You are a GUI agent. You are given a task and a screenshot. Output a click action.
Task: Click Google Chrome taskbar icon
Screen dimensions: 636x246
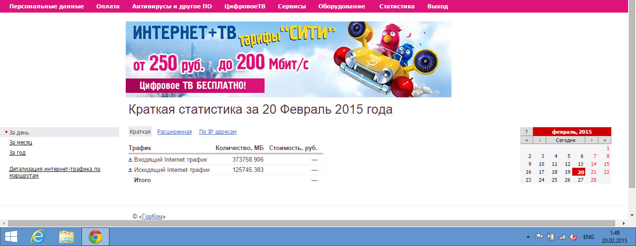coord(95,237)
